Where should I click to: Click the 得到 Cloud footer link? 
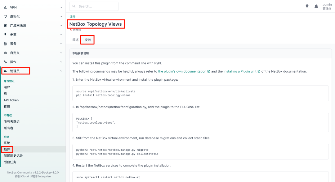[x=22, y=176]
